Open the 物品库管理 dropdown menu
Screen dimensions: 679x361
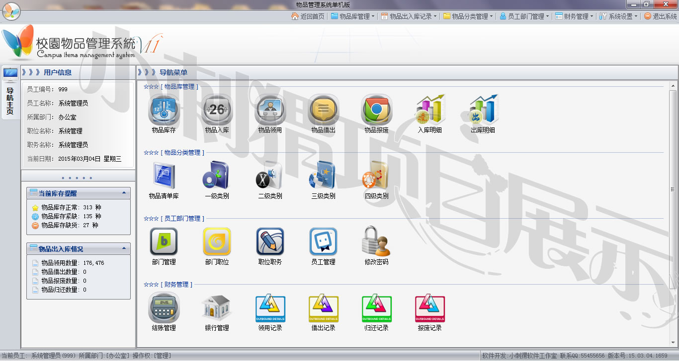click(x=353, y=16)
